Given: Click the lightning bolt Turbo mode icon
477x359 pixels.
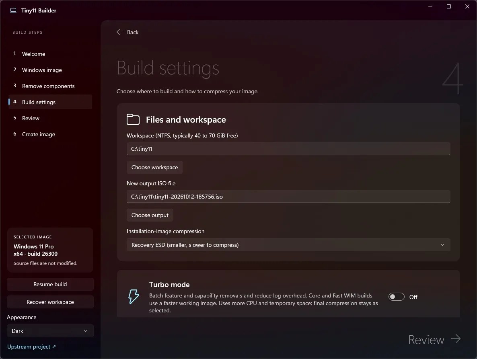Looking at the screenshot, I should (x=134, y=296).
